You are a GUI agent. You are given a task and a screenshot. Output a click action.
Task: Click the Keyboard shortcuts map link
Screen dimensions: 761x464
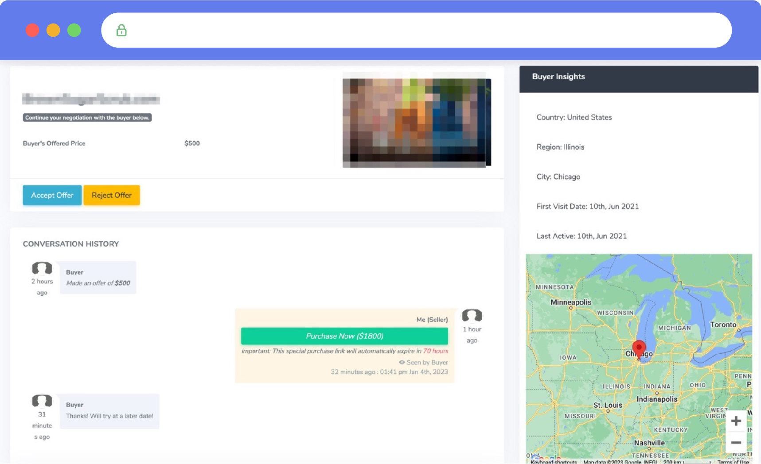[x=554, y=461]
